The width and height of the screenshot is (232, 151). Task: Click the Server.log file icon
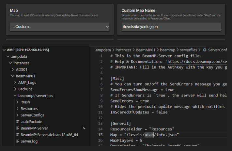click(x=18, y=141)
